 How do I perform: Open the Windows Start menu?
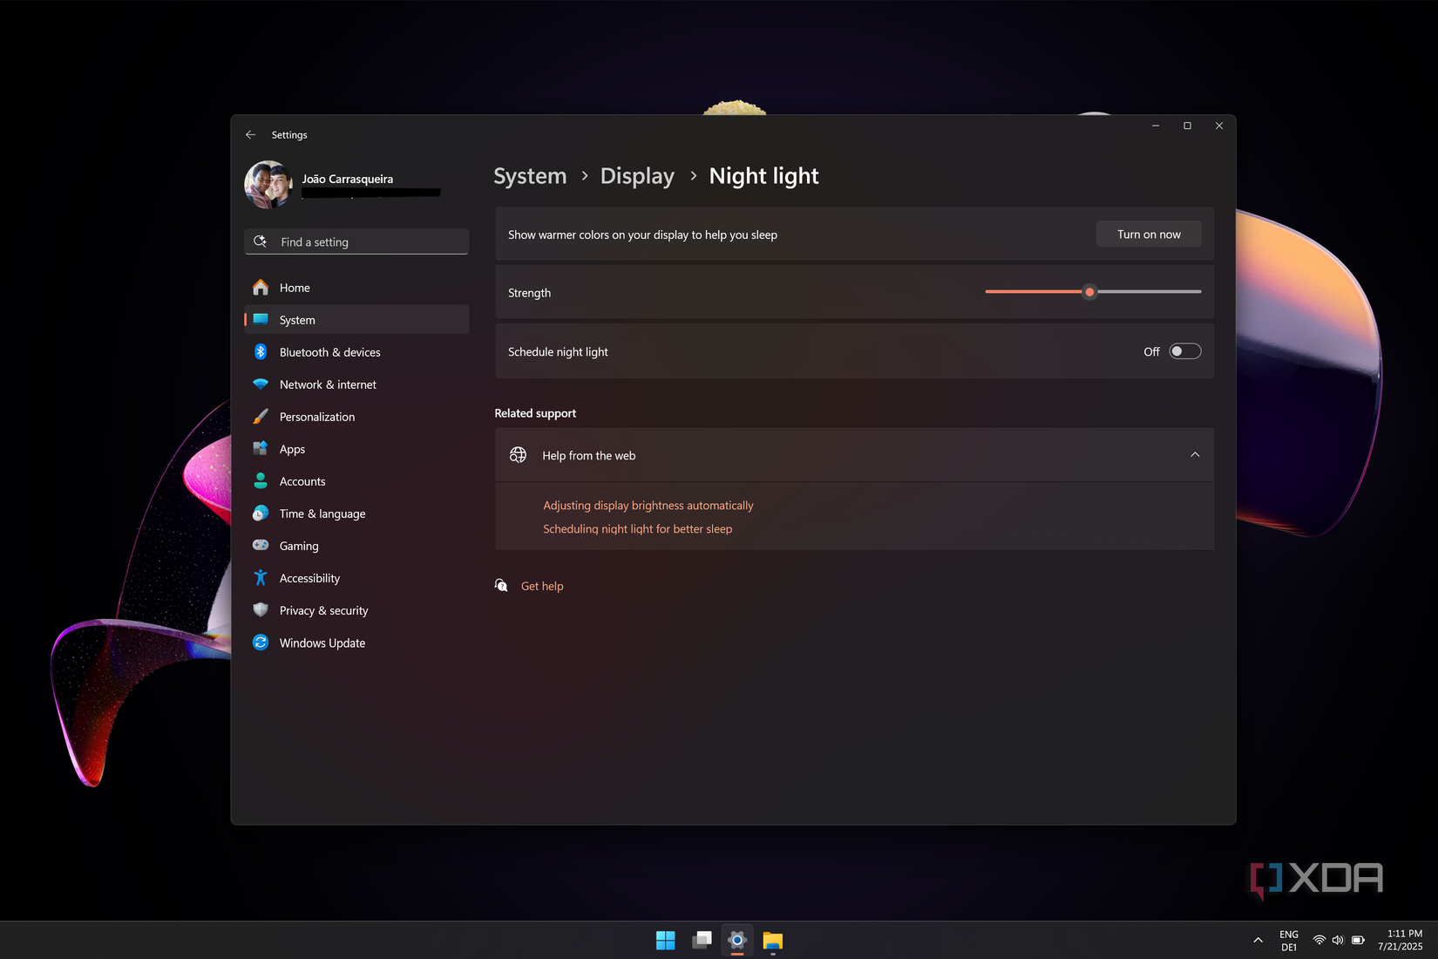(x=666, y=940)
